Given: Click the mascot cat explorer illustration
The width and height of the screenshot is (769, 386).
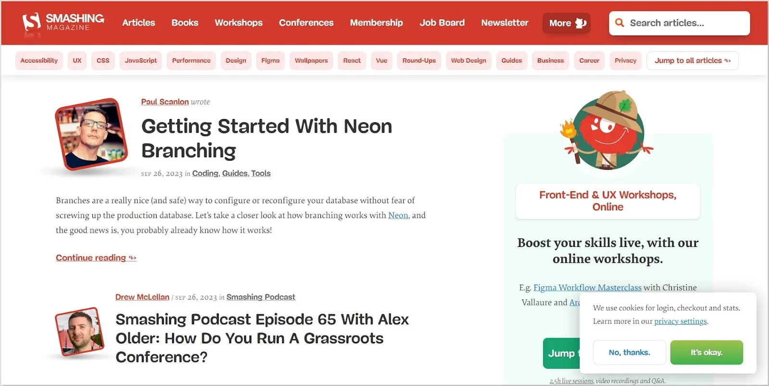Looking at the screenshot, I should point(608,130).
